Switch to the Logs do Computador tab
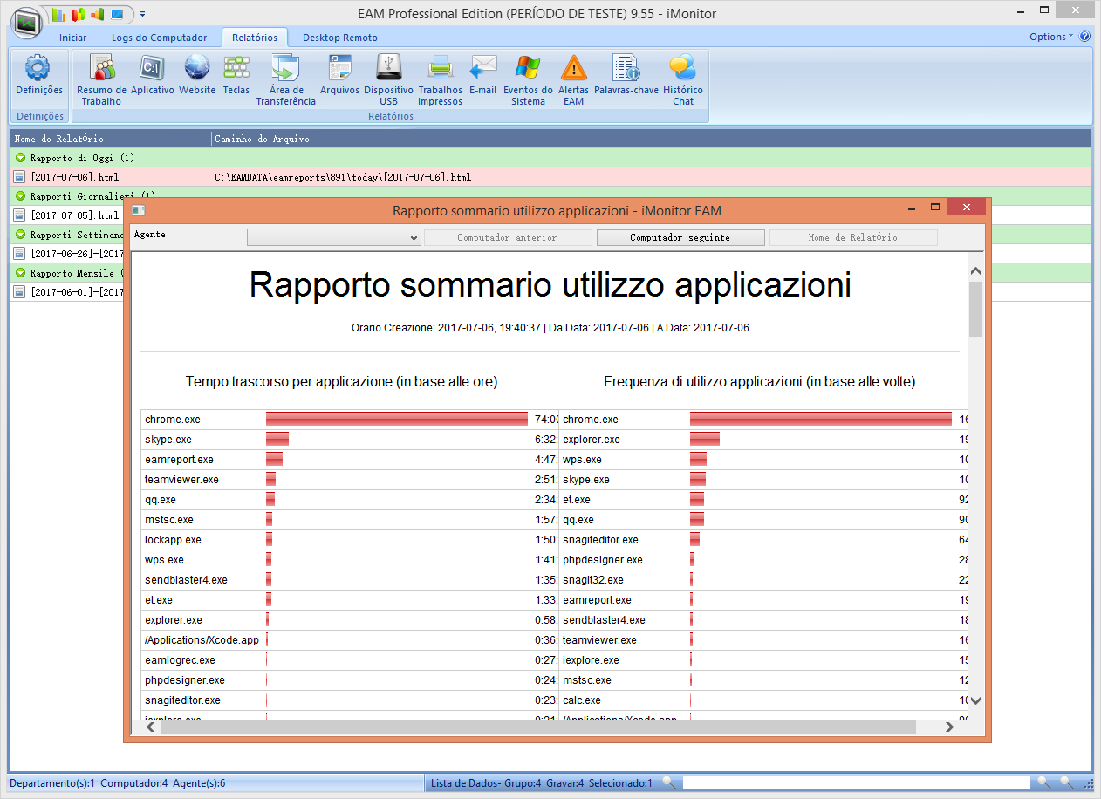The width and height of the screenshot is (1101, 799). (x=160, y=38)
